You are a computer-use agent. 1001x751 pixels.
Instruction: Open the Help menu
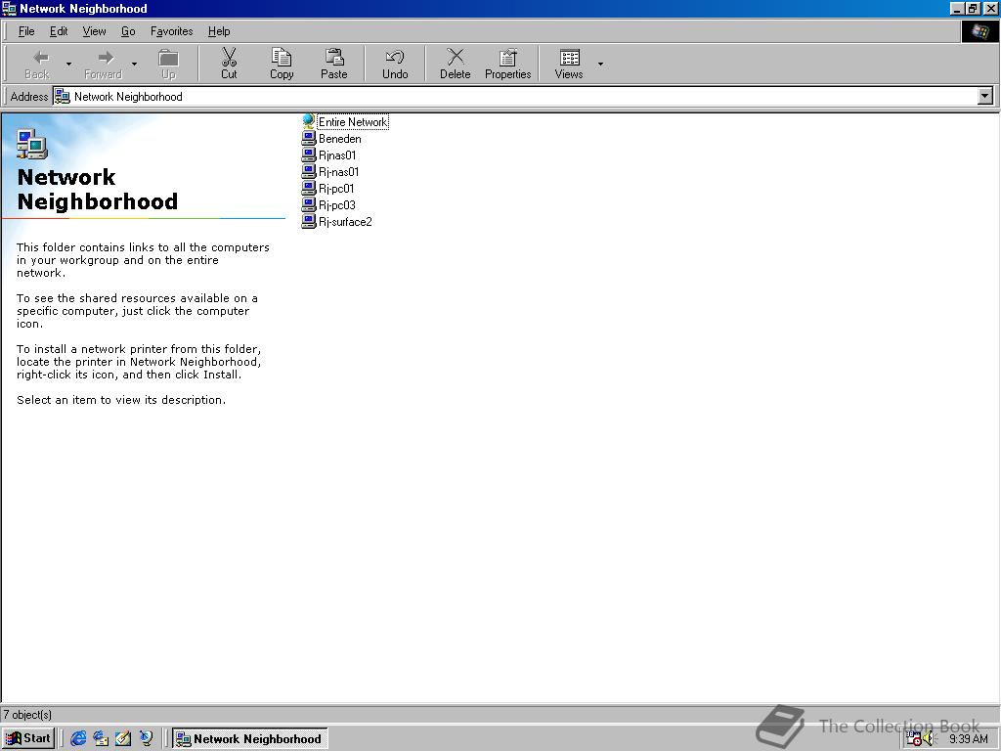pyautogui.click(x=219, y=31)
